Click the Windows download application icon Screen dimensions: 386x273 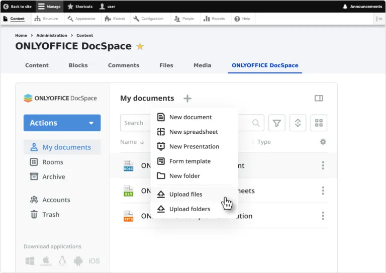point(30,261)
